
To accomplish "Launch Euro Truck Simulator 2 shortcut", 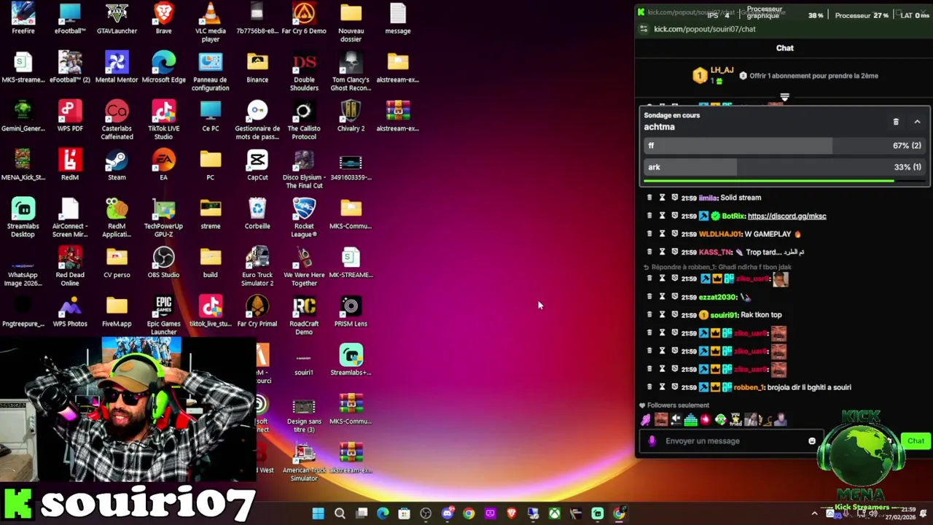I will tap(257, 267).
